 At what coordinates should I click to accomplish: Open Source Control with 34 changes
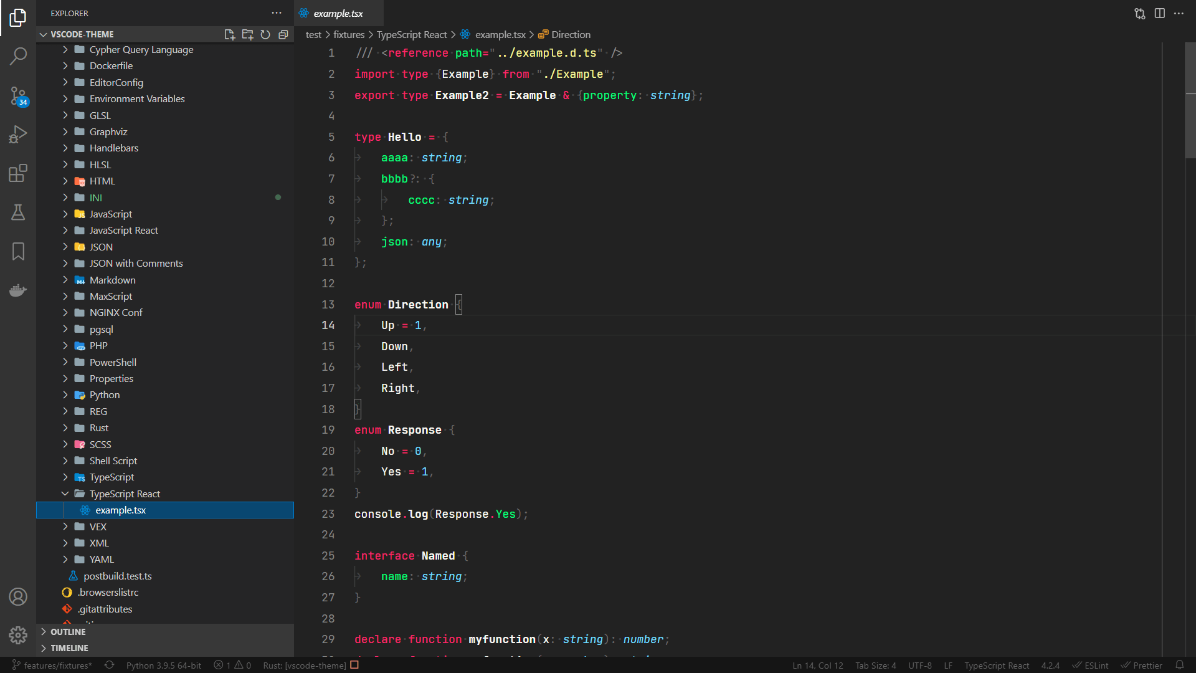[18, 95]
